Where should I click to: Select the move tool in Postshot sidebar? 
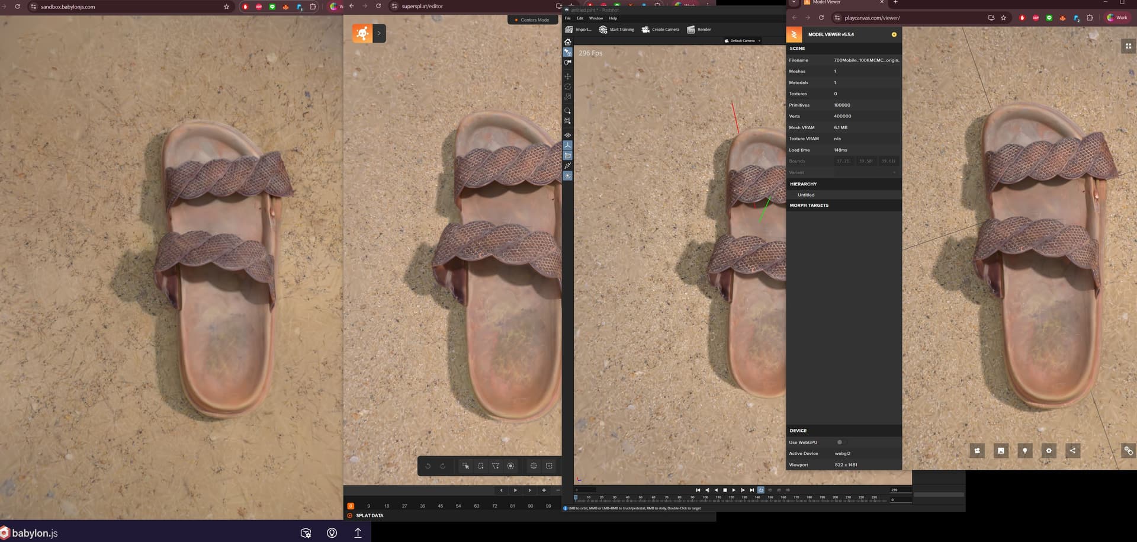pos(567,76)
